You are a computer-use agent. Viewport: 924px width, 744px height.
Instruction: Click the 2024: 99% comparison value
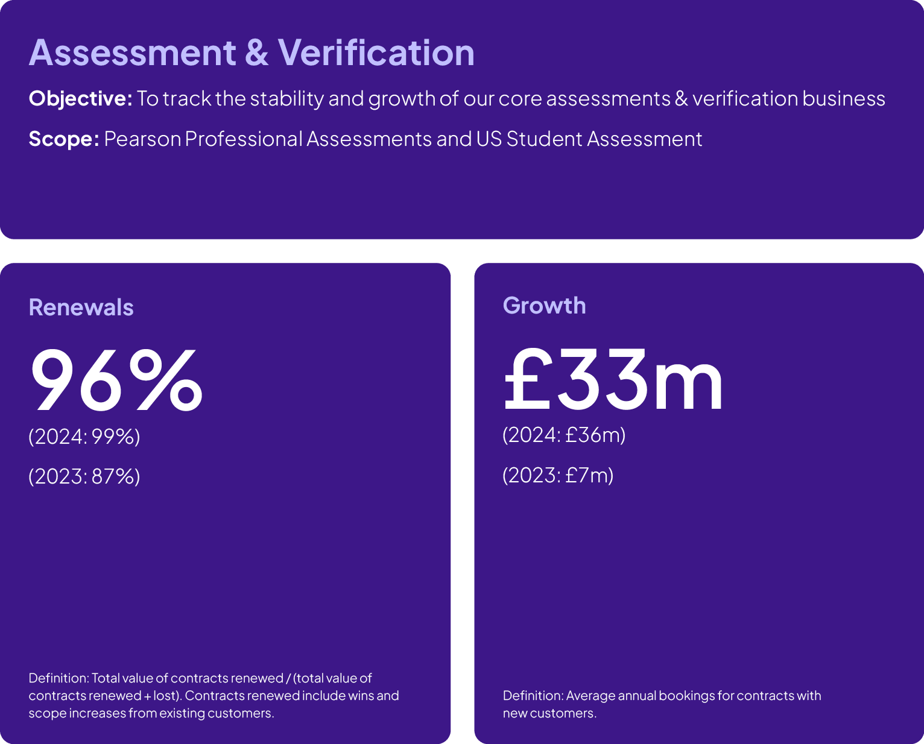click(x=84, y=436)
